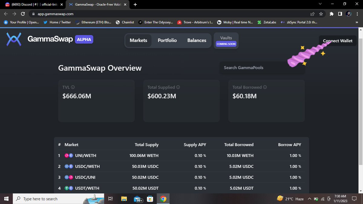This screenshot has width=363, height=204.
Task: Open the Moby Real time bookmark
Action: pos(235,22)
